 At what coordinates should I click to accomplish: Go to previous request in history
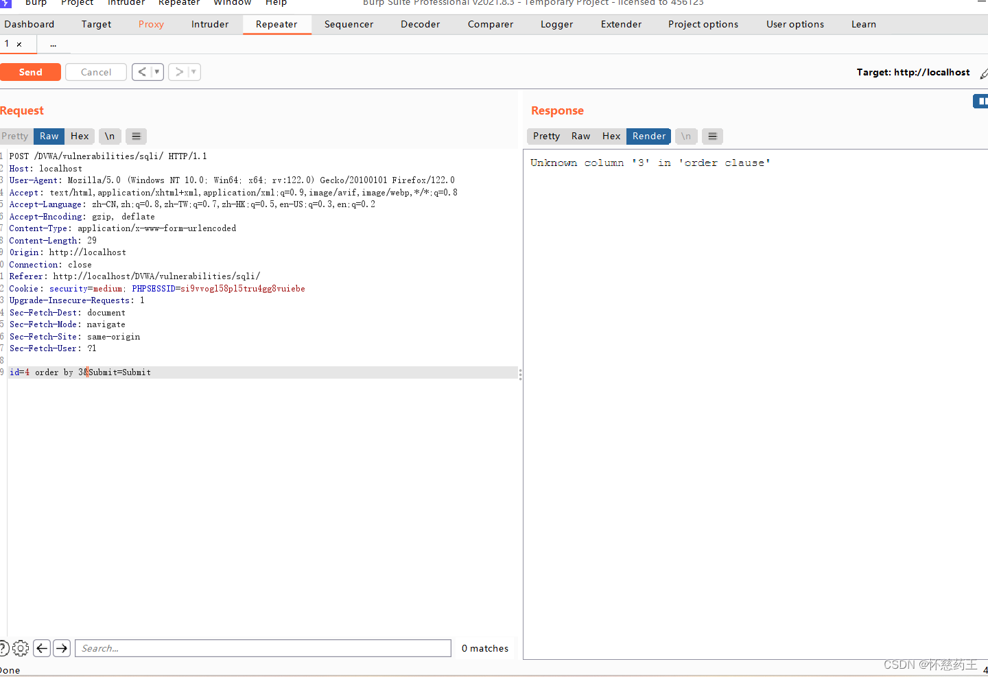(x=142, y=72)
